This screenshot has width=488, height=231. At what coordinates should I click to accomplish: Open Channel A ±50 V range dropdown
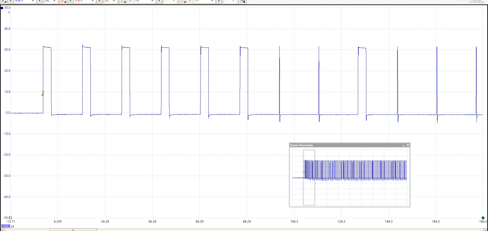[x=25, y=1]
